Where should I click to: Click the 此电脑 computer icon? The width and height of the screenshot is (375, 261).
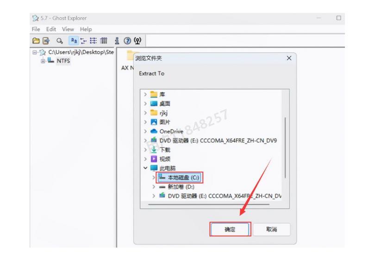point(154,168)
